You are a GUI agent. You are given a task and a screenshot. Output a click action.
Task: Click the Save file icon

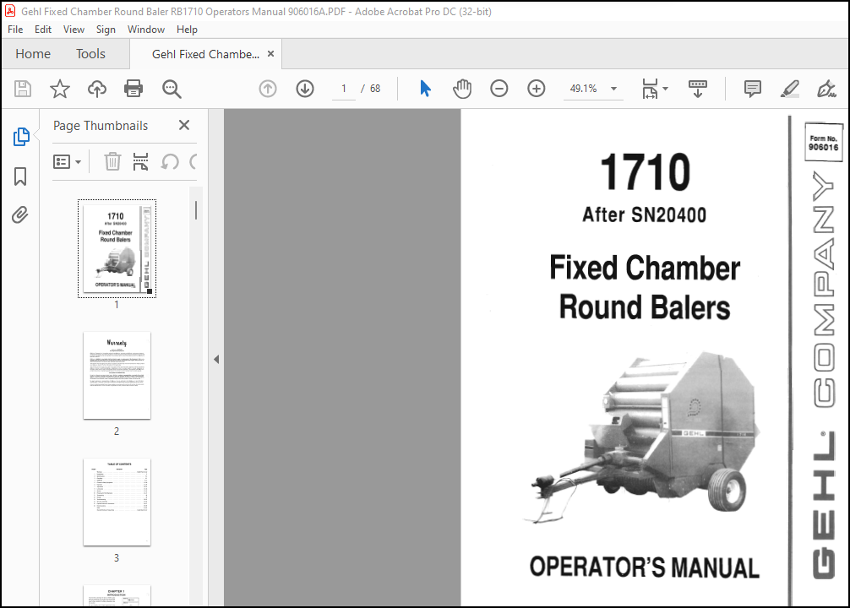coord(23,89)
